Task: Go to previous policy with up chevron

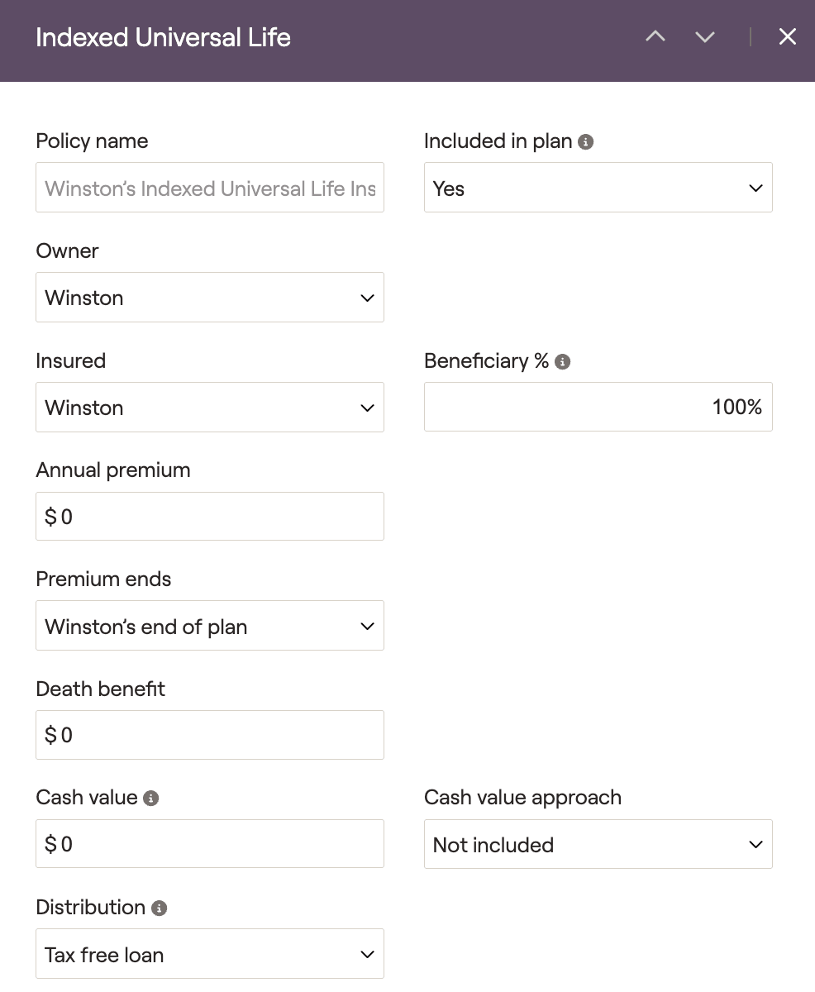Action: [655, 37]
